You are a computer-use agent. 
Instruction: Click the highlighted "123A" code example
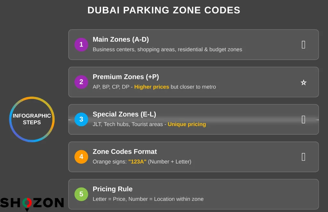(137, 162)
